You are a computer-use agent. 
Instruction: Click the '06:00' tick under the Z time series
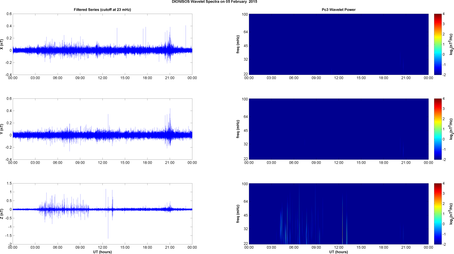click(58, 247)
